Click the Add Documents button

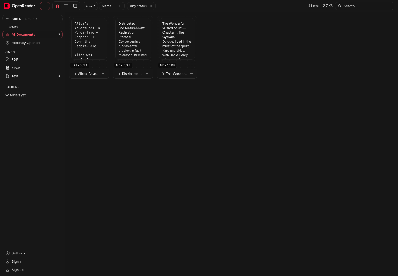point(33,19)
